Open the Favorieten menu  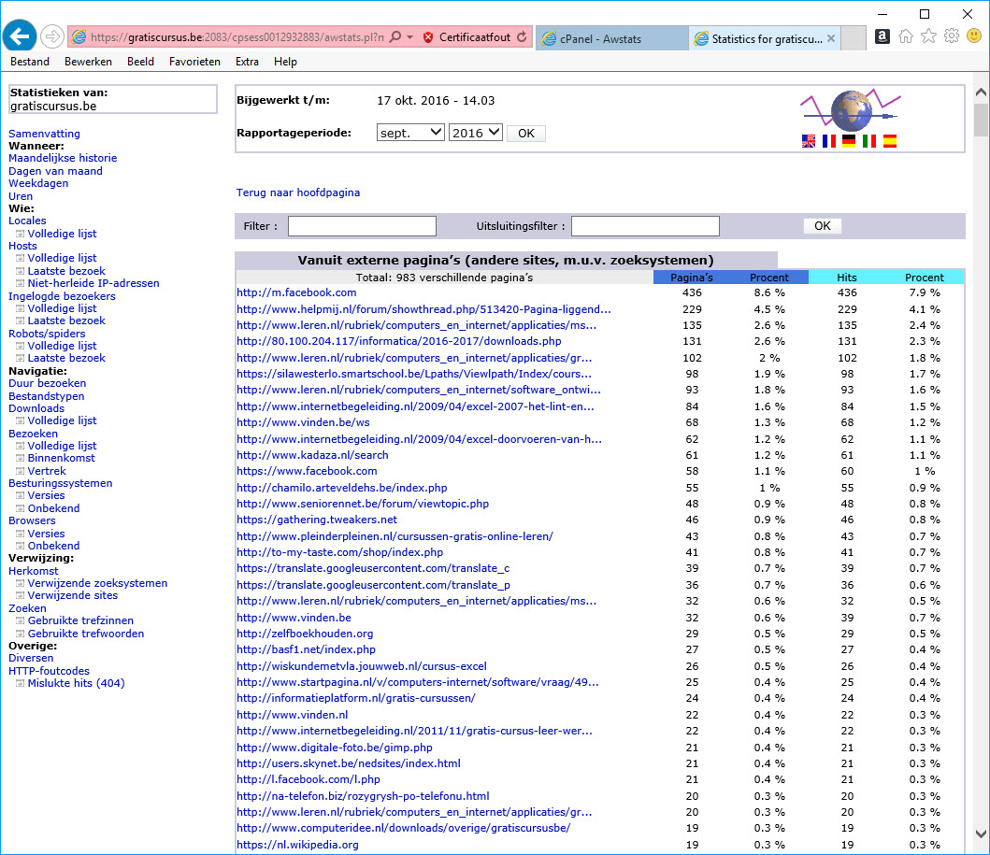click(194, 62)
